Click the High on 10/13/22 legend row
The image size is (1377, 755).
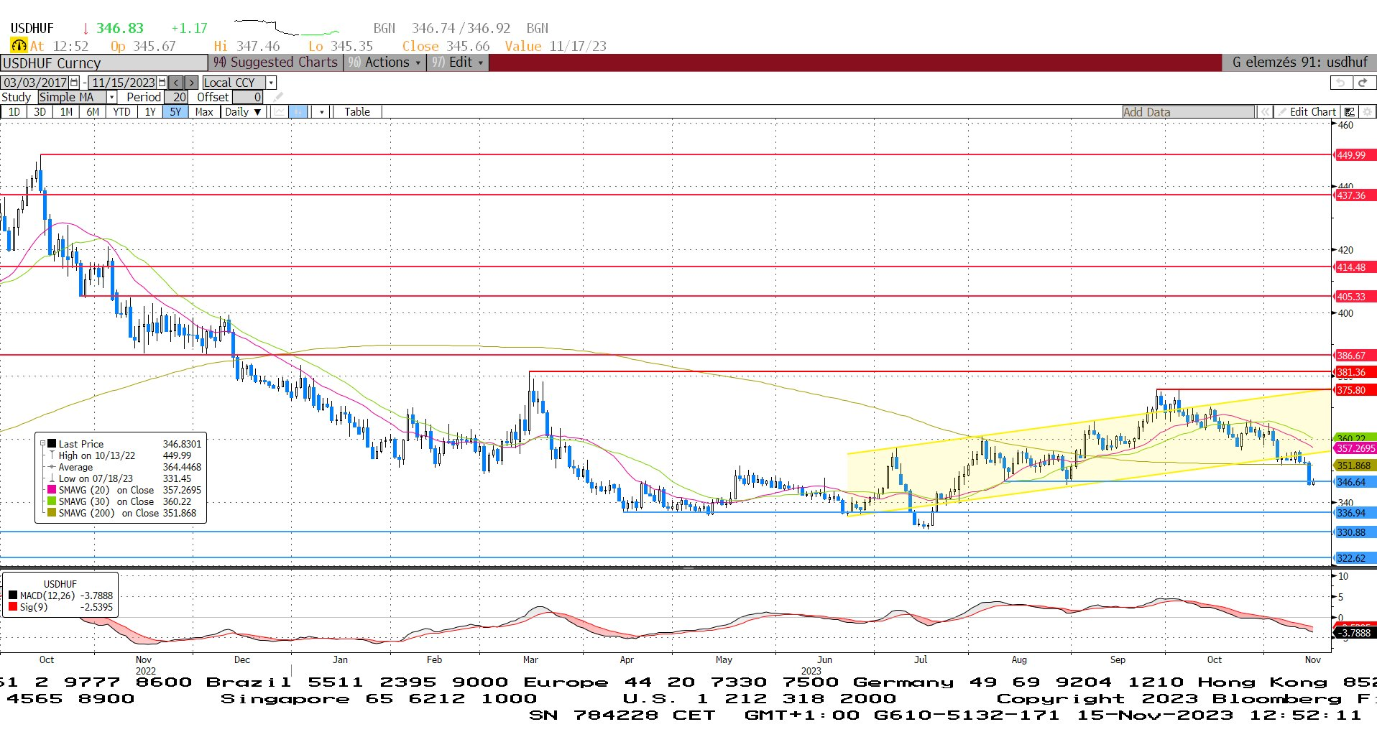tap(125, 455)
